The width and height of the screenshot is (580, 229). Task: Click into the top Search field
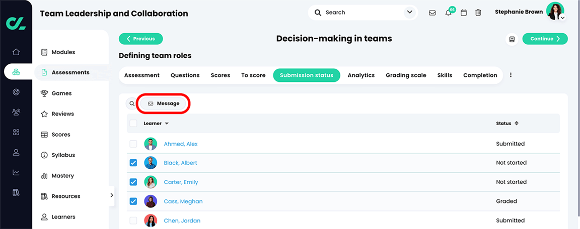tap(362, 13)
